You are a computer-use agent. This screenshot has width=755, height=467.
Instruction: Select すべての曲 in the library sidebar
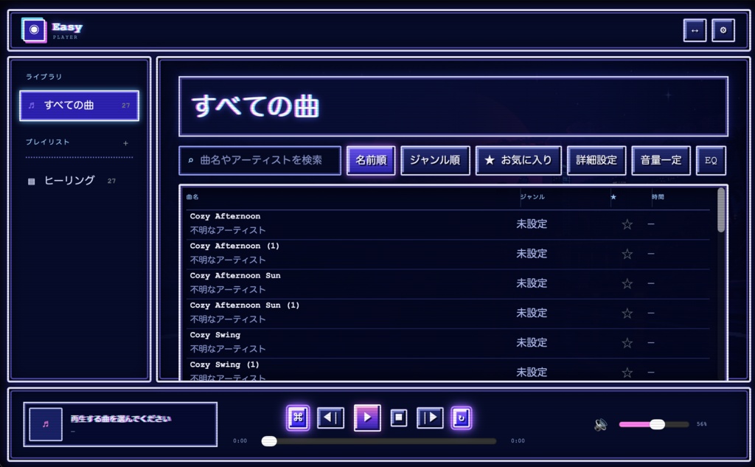point(80,105)
